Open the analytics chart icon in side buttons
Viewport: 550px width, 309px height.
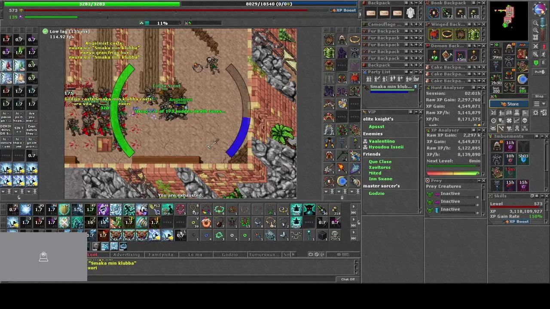click(x=517, y=121)
